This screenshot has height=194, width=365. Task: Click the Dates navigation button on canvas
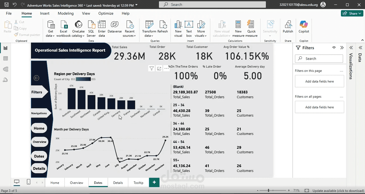click(x=39, y=156)
